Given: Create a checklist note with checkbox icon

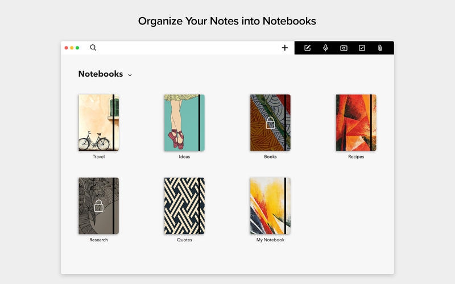Looking at the screenshot, I should 362,48.
